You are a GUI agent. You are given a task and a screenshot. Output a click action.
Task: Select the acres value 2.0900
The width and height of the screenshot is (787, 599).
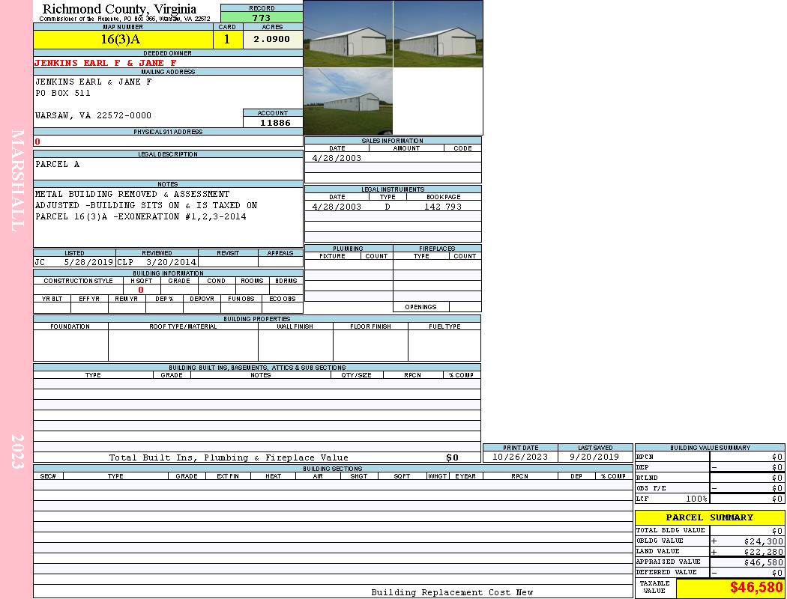coord(272,40)
